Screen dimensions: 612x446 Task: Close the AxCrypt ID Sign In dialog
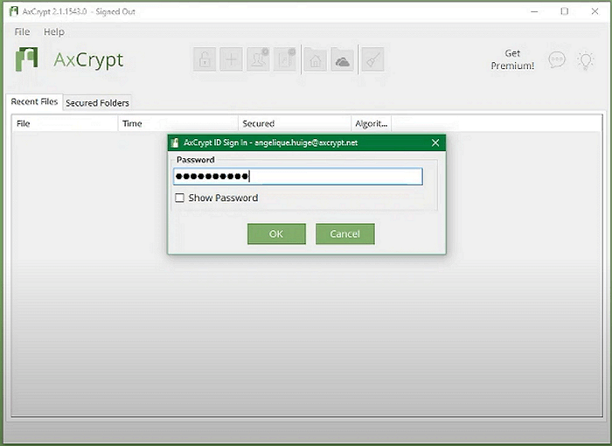click(x=435, y=143)
